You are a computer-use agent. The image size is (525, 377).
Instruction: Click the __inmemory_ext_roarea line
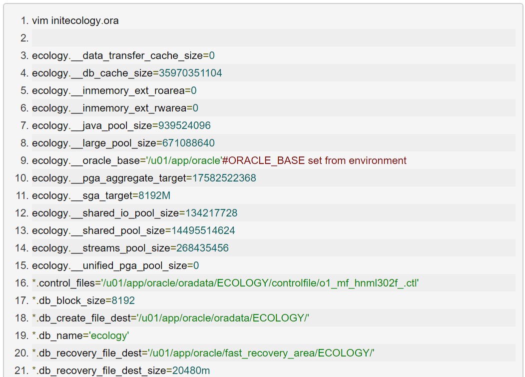(x=114, y=90)
